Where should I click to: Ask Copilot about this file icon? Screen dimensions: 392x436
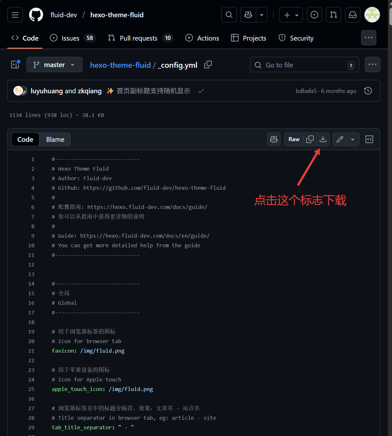click(274, 139)
